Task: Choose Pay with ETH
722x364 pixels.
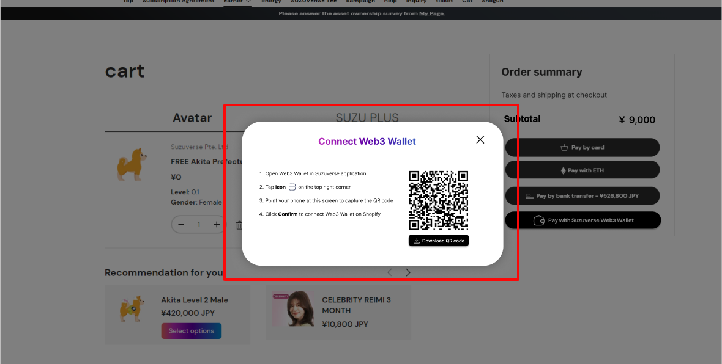Action: click(x=582, y=170)
